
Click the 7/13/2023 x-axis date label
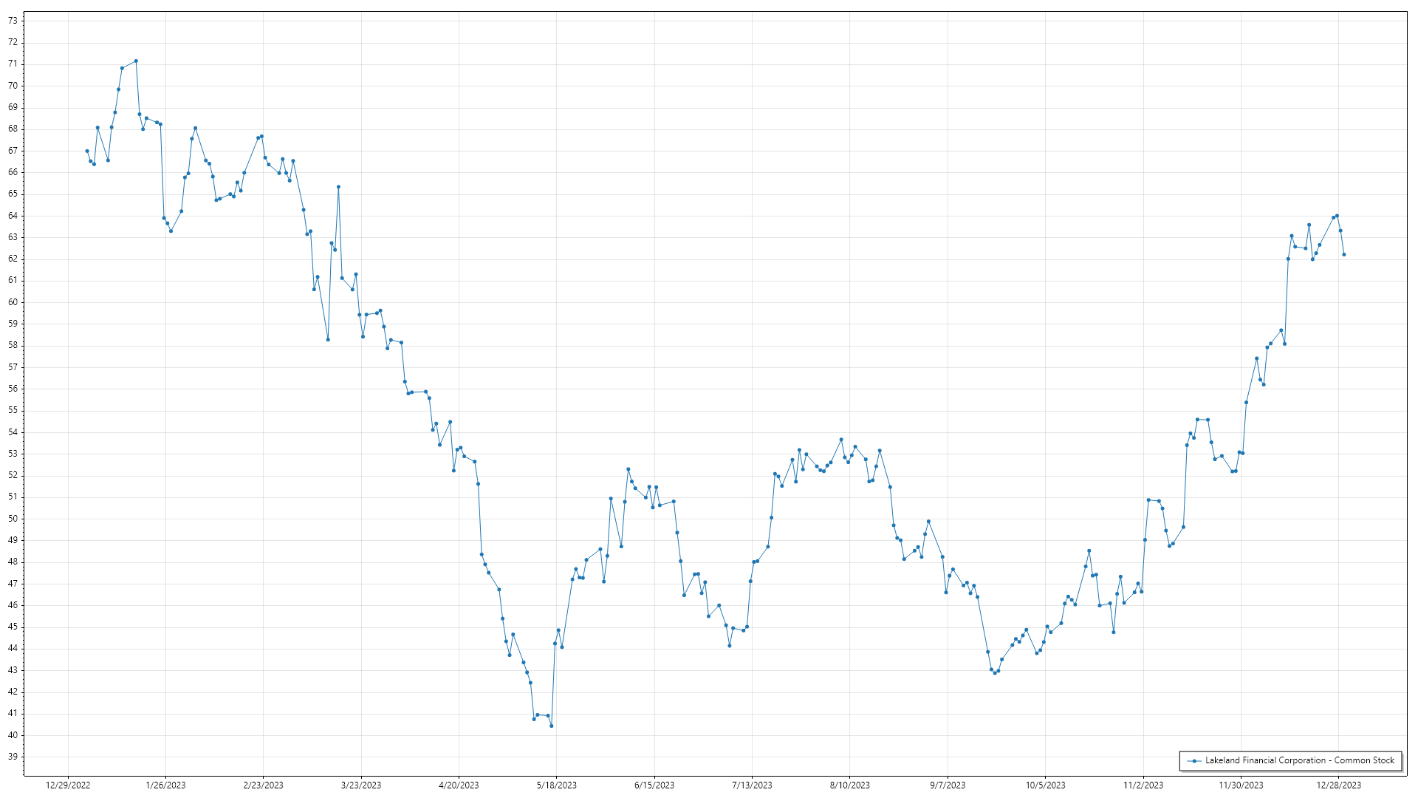[x=752, y=785]
